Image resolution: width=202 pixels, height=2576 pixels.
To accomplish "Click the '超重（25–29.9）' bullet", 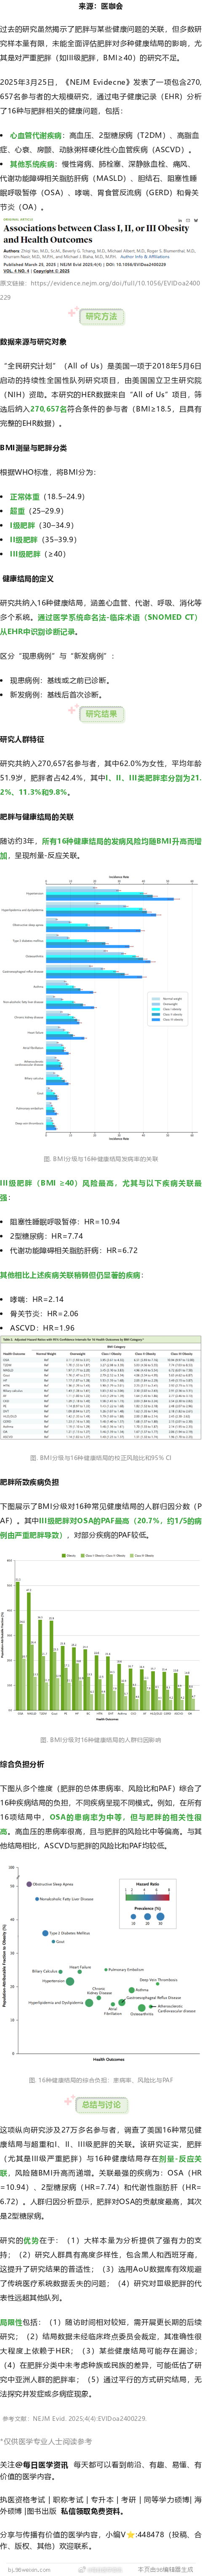I will tap(36, 510).
